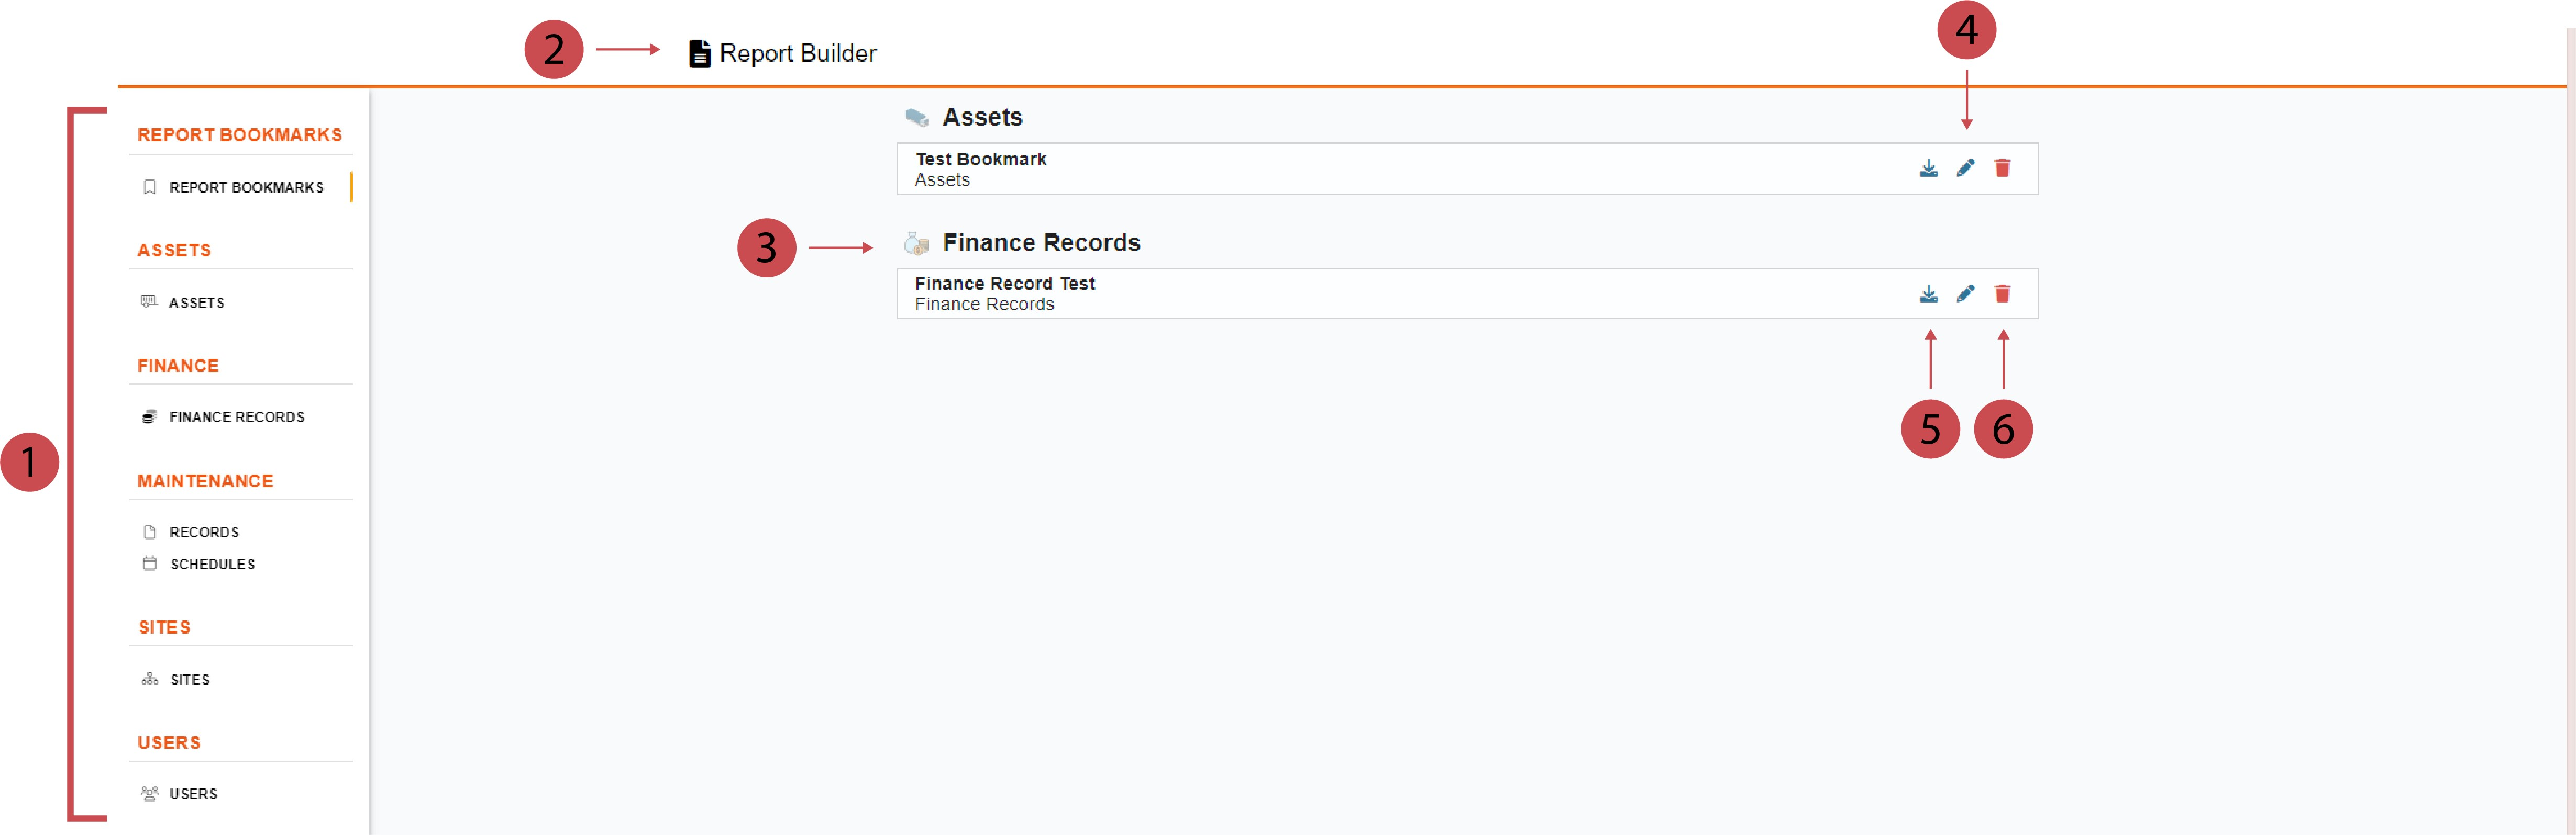Click the Finance Records section header icon
This screenshot has width=2576, height=835.
[x=916, y=243]
